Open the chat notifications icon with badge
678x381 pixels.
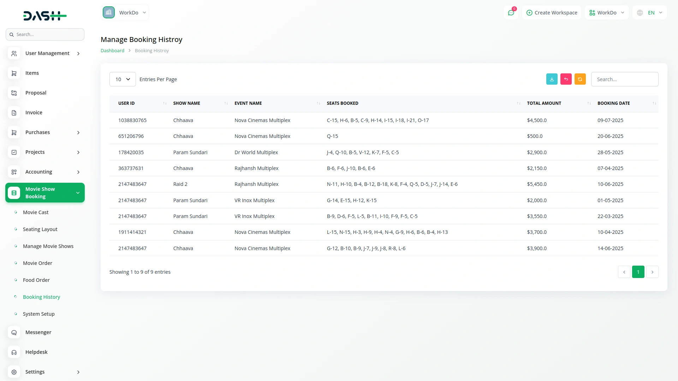pyautogui.click(x=511, y=12)
